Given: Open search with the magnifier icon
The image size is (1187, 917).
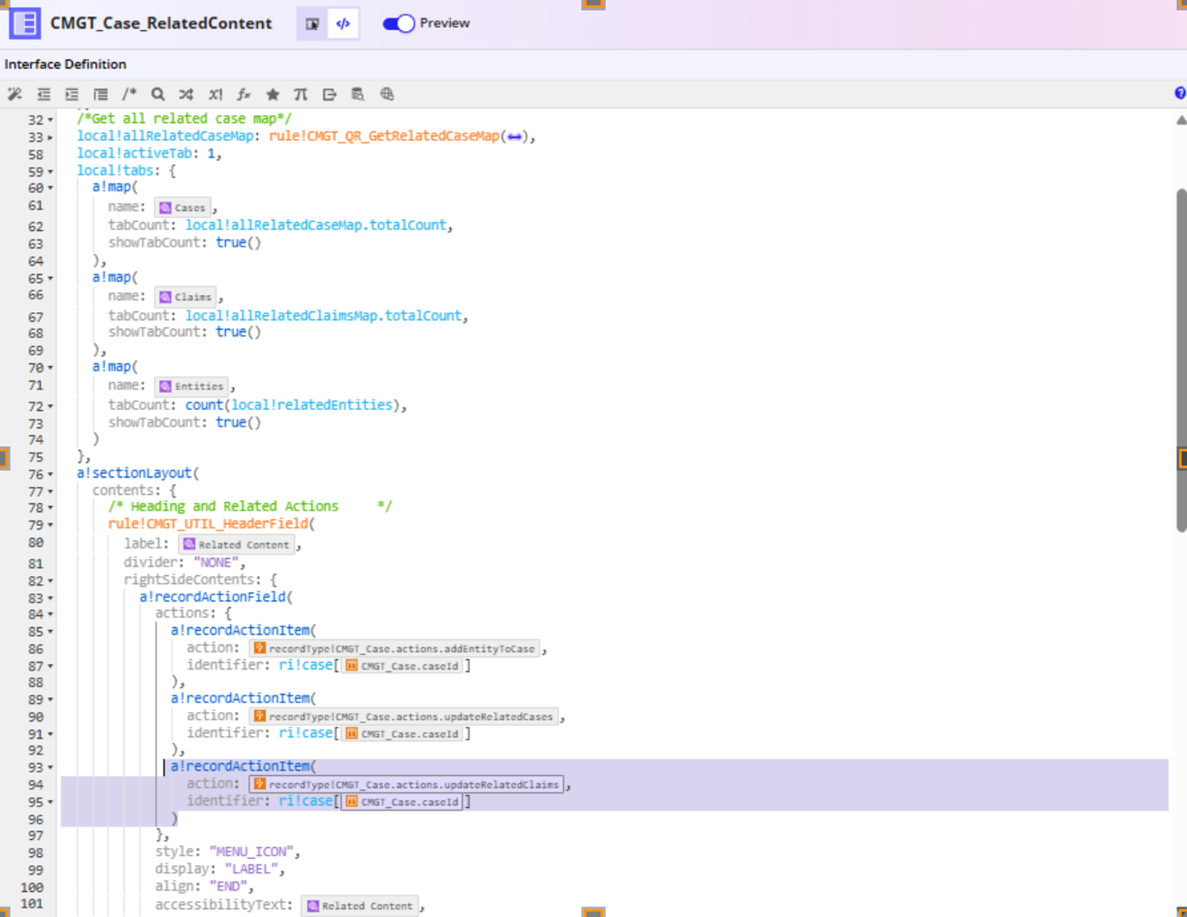Looking at the screenshot, I should tap(157, 94).
